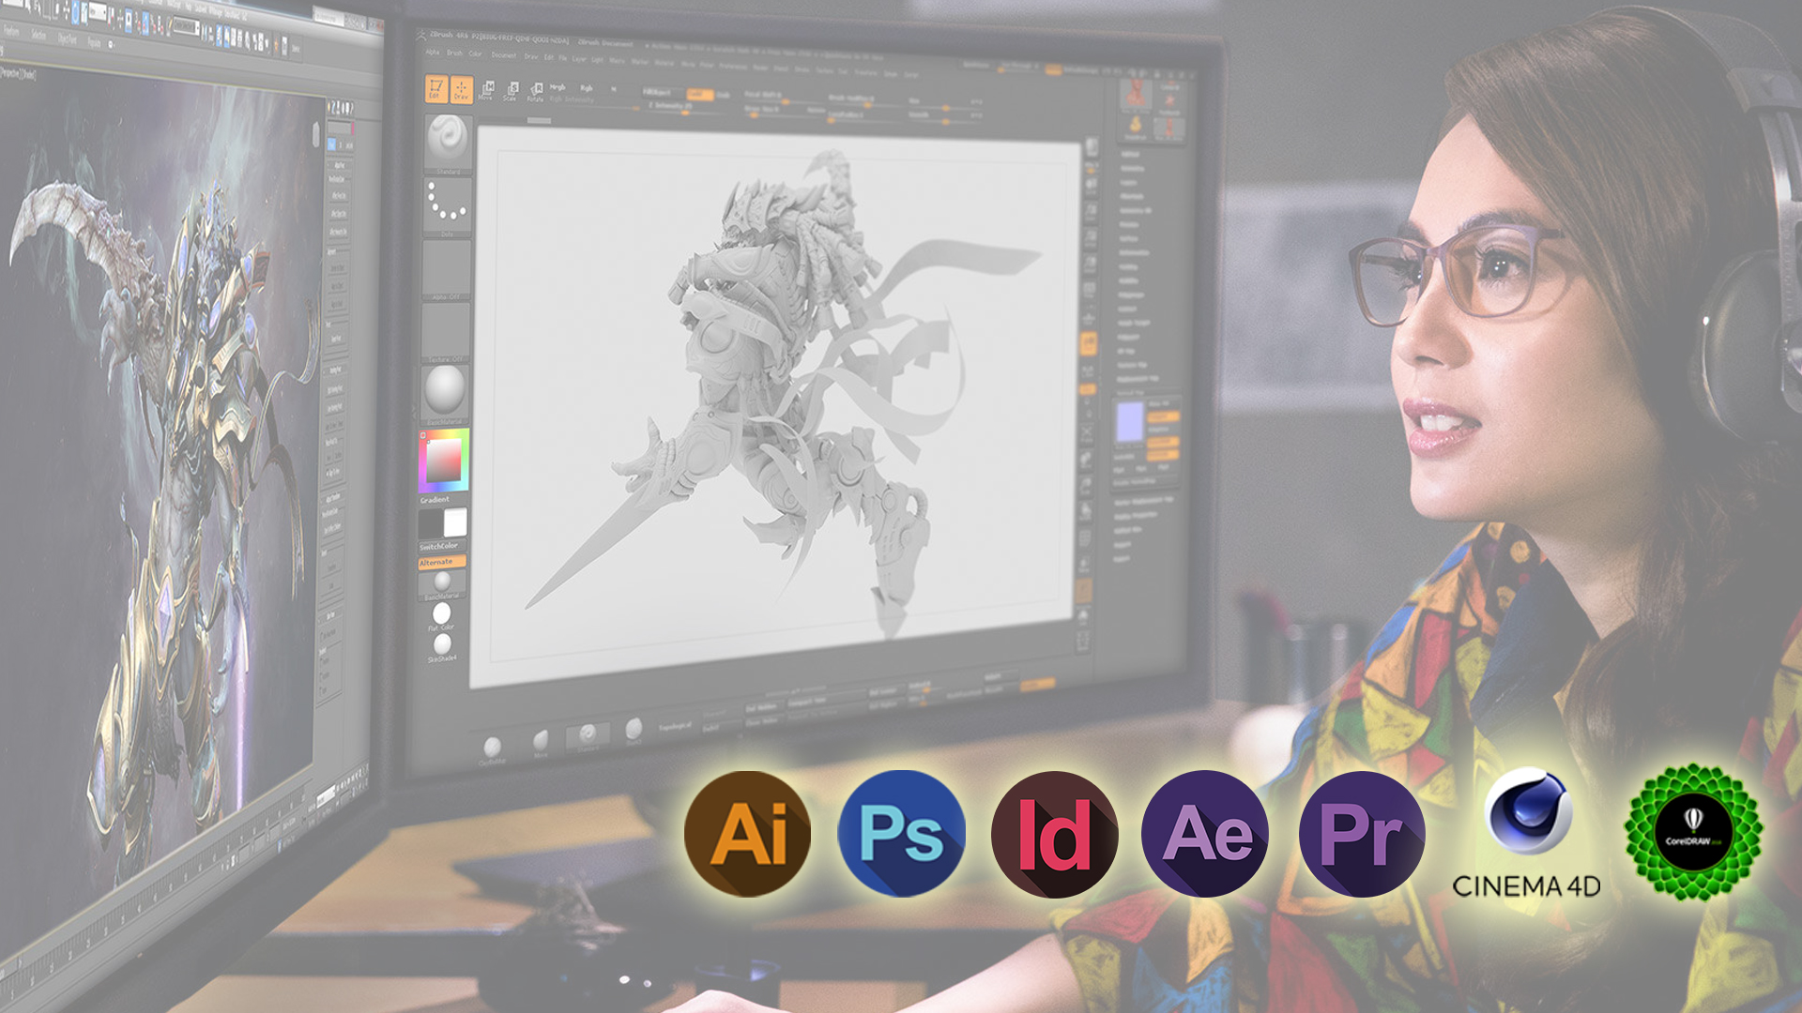Screen dimensions: 1802x1013
Task: Toggle ZBrush Draw mode button
Action: (461, 89)
